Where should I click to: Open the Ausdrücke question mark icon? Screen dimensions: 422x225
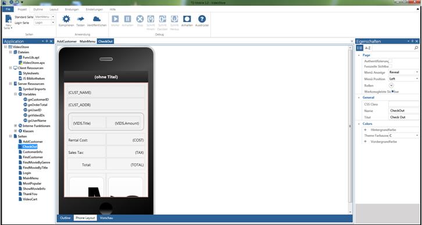coord(202,19)
